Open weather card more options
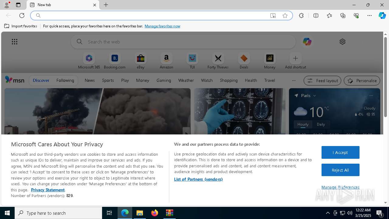Image resolution: width=389 pixels, height=219 pixels. (371, 96)
